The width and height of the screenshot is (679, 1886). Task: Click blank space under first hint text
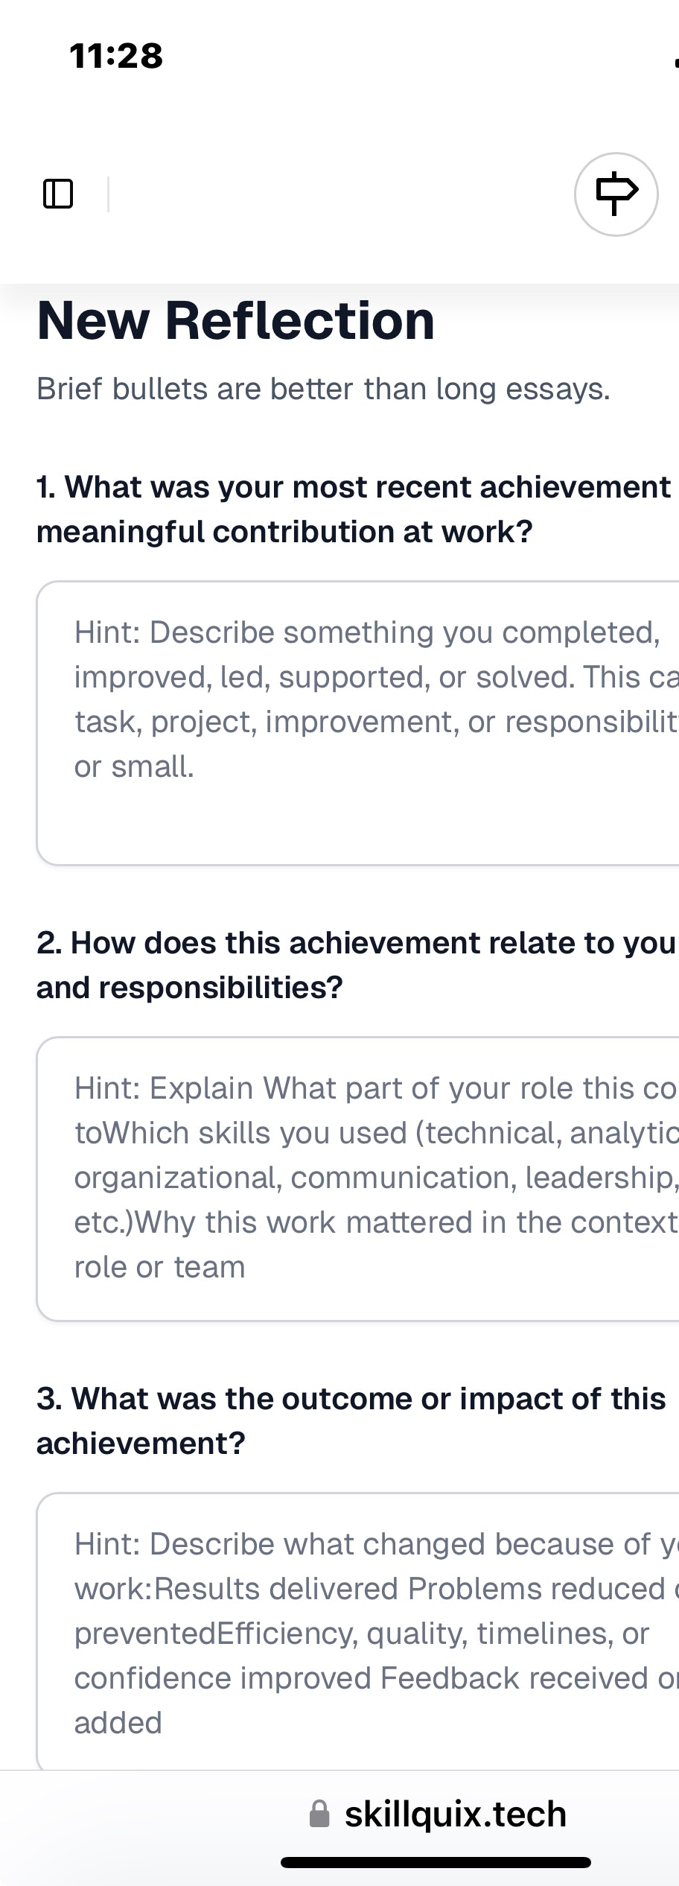click(357, 823)
